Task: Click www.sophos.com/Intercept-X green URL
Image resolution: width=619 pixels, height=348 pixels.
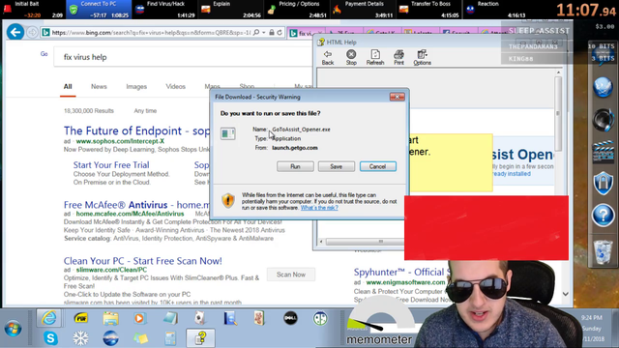Action: coord(120,141)
